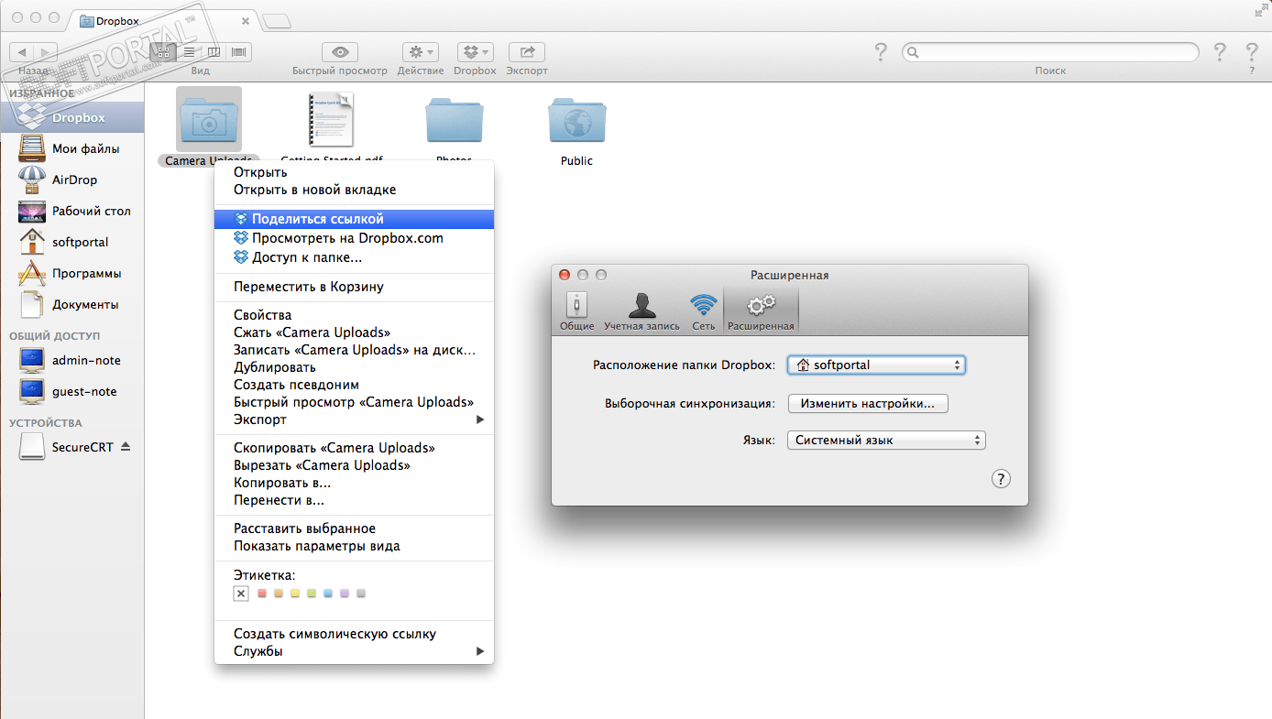Select the Расширенная preferences tab
1272x719 pixels.
point(761,311)
